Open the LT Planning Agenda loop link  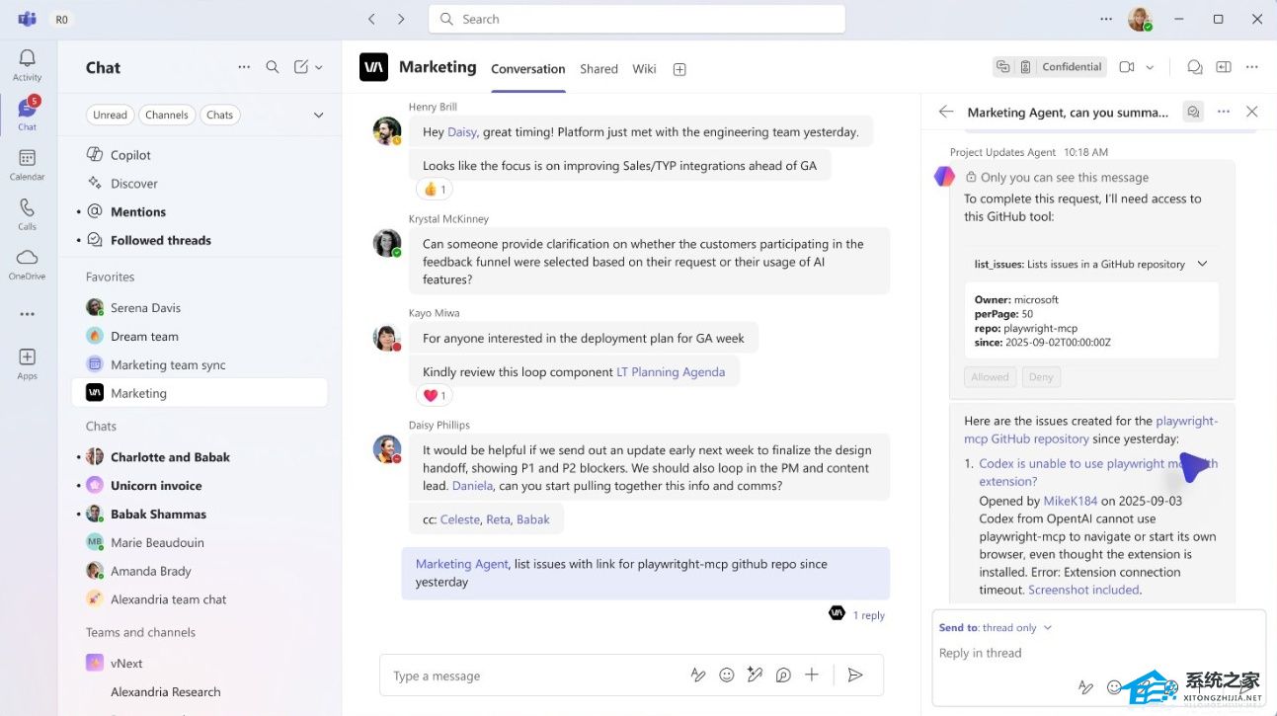click(671, 372)
